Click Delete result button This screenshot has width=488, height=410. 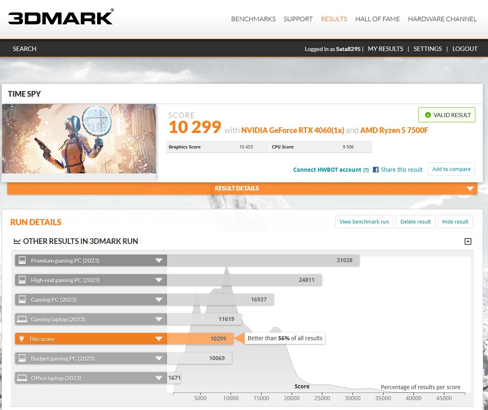tap(415, 222)
